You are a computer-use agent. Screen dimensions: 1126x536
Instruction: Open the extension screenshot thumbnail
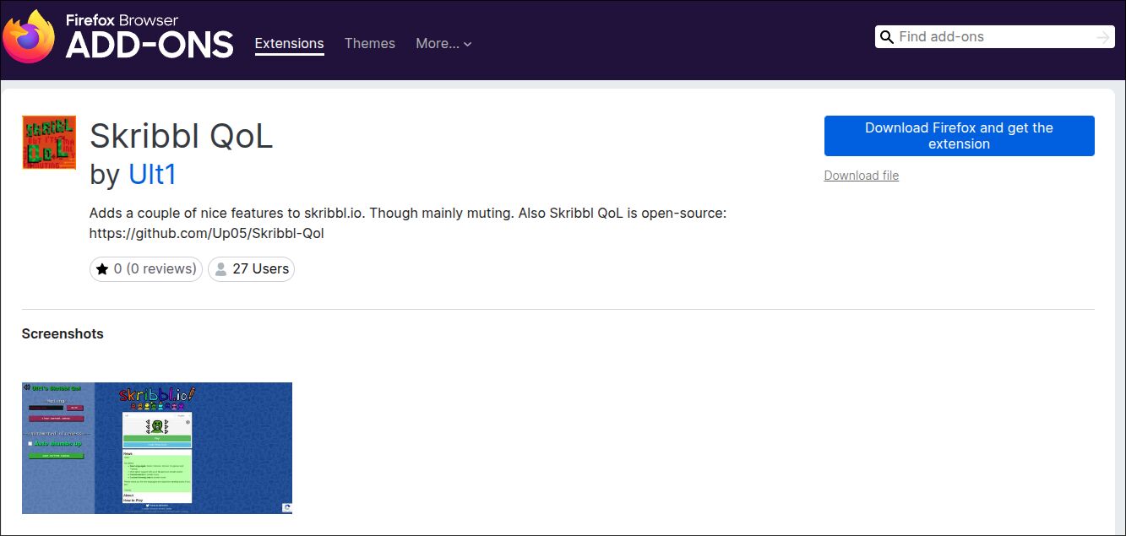(157, 448)
